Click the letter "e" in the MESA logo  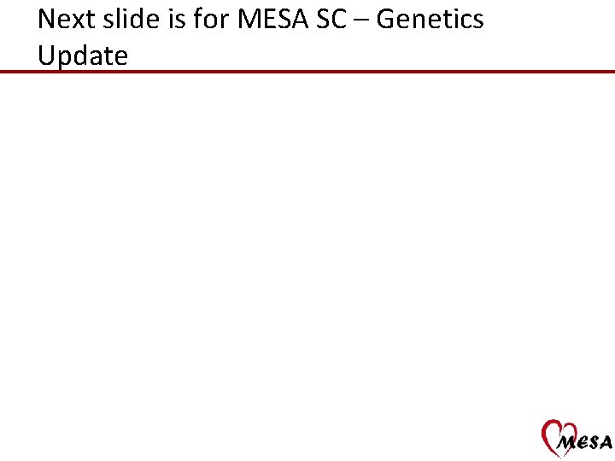[583, 443]
